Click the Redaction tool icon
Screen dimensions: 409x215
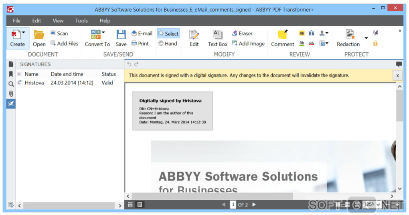click(350, 34)
